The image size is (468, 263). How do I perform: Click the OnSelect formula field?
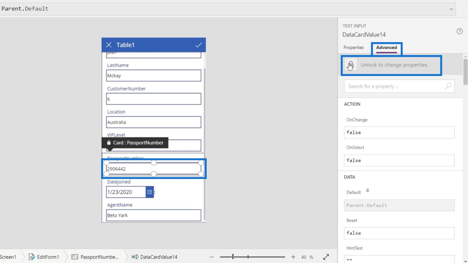[x=399, y=160]
